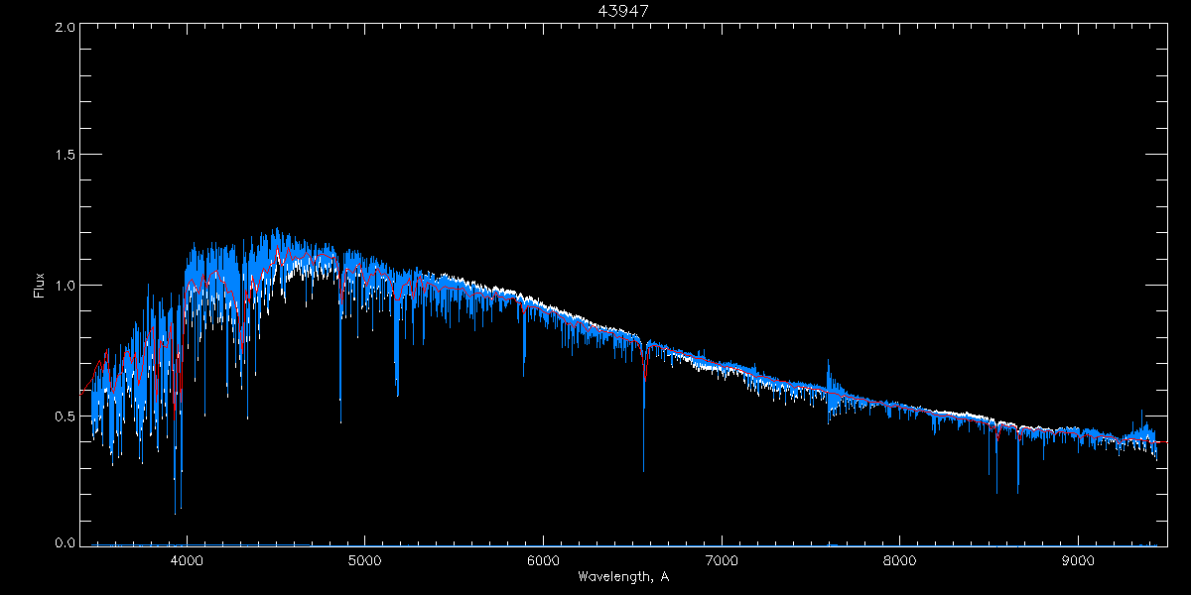Click the Wavelength, A x-axis label
This screenshot has height=595, width=1191.
click(622, 576)
